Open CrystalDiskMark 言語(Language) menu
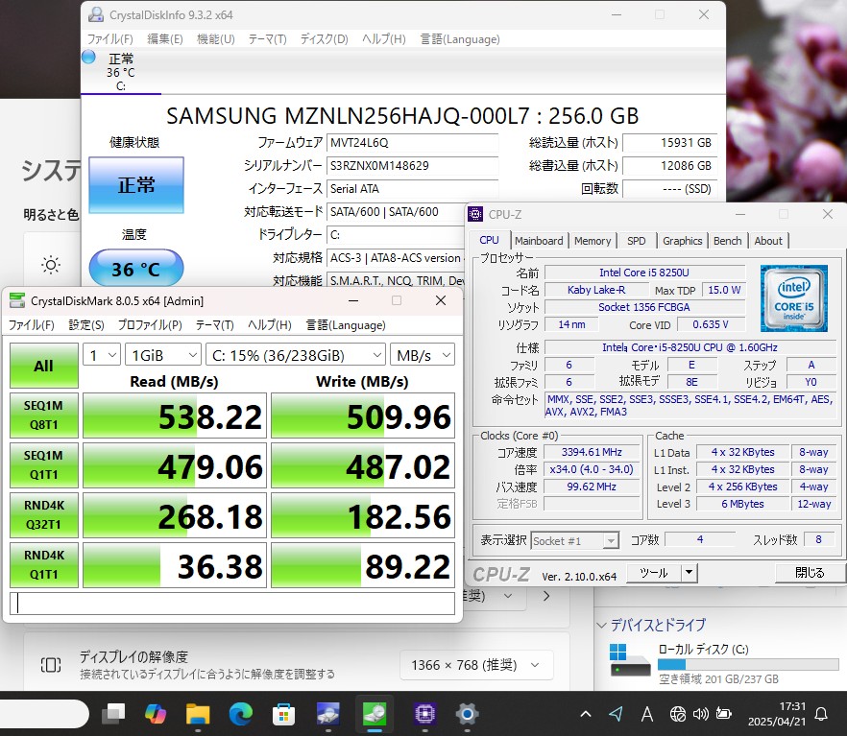Screen dimensions: 847x736 click(x=346, y=325)
